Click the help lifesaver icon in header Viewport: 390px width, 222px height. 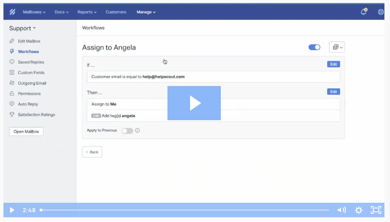pos(381,12)
